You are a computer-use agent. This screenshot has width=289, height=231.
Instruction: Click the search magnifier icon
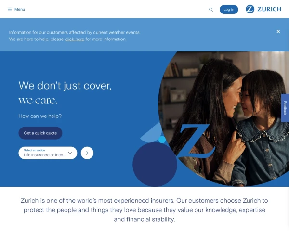tap(211, 10)
